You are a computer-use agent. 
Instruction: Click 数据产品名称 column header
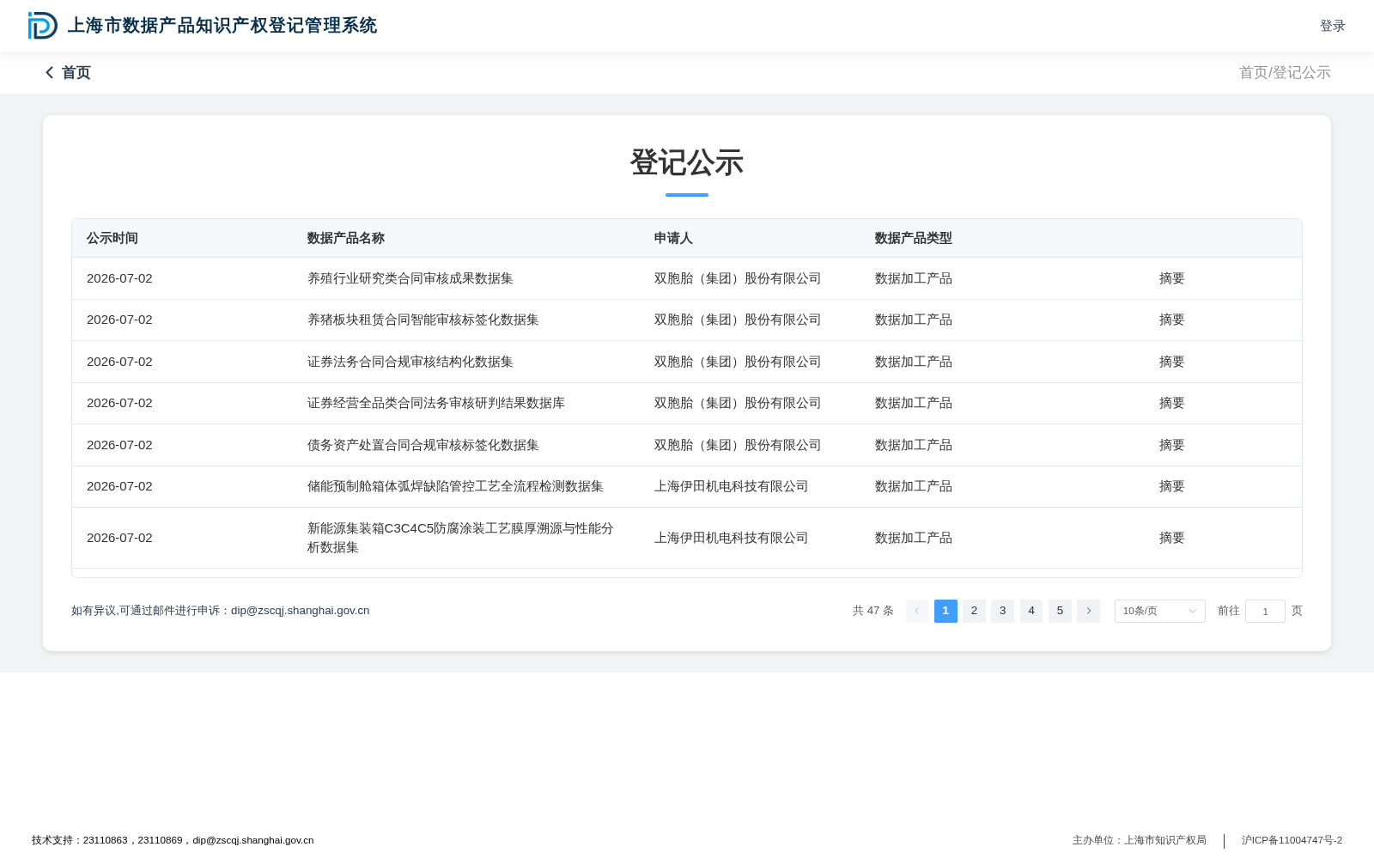346,238
